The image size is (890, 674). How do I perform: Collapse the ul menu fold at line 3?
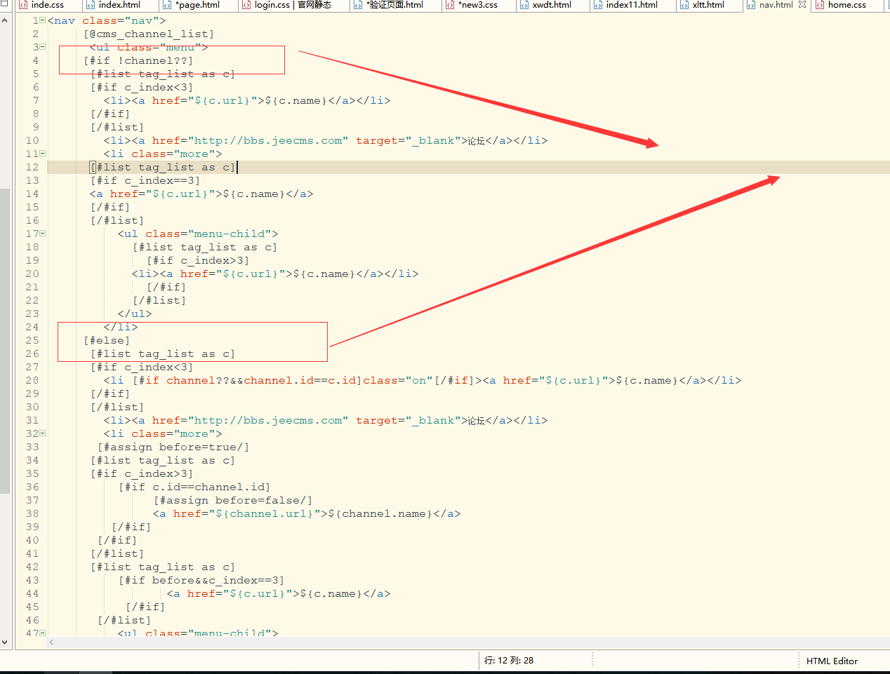(x=43, y=47)
